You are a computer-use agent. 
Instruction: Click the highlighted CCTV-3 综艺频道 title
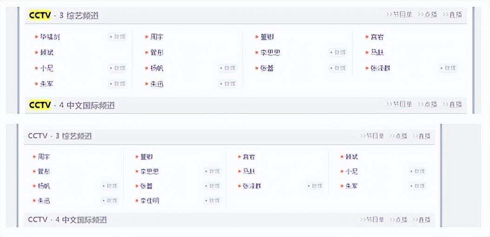coord(64,15)
